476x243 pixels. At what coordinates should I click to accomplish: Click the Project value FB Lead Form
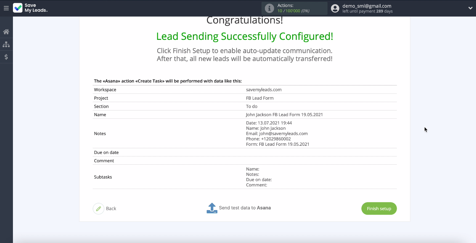pyautogui.click(x=260, y=98)
